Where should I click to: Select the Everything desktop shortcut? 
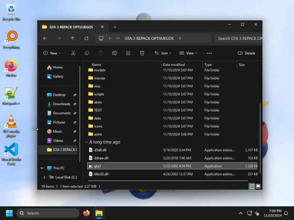pyautogui.click(x=11, y=40)
